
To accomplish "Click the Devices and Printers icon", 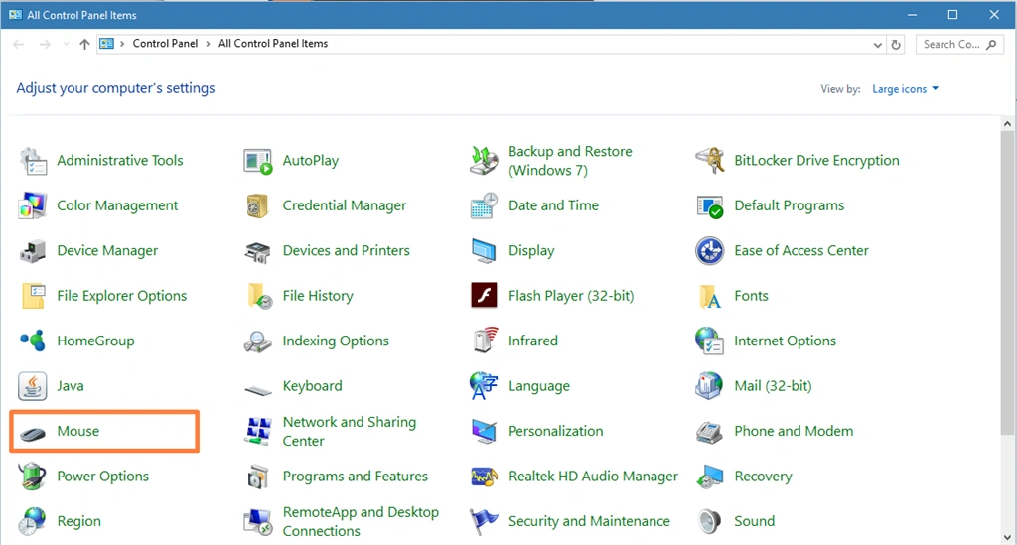I will (258, 251).
